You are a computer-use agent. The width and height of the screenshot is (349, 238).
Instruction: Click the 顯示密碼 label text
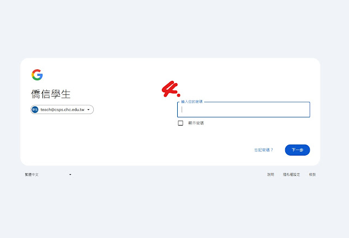196,123
